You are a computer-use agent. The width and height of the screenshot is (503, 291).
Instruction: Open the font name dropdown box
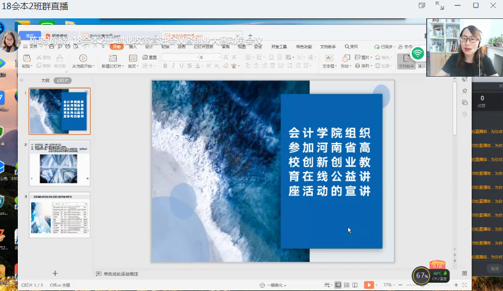point(178,57)
